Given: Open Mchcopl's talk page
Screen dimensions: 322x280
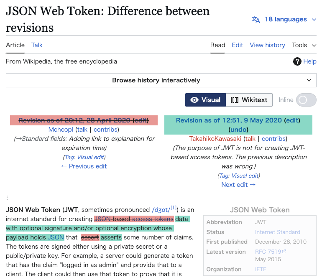Looking at the screenshot, I should pyautogui.click(x=82, y=130).
